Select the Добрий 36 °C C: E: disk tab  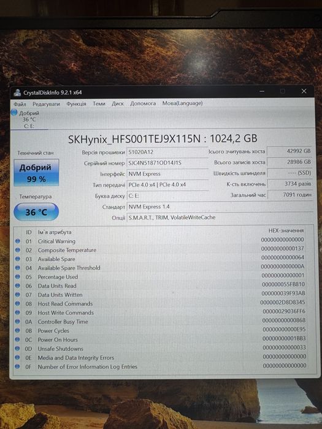pos(29,120)
